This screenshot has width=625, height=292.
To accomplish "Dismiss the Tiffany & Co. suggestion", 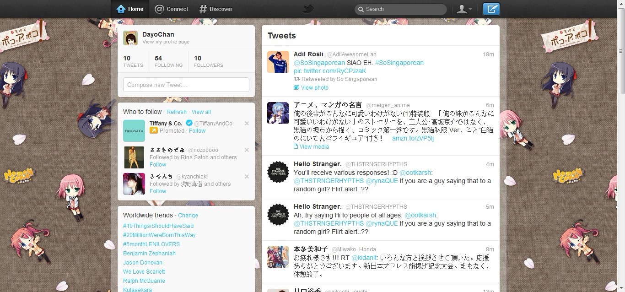I will pyautogui.click(x=247, y=124).
